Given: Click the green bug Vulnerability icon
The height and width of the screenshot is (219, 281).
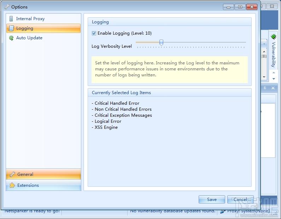Looking at the screenshot, I should (x=274, y=36).
